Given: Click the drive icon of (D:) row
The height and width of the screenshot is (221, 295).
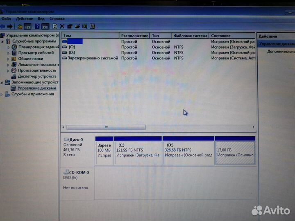Looking at the screenshot, I should (x=65, y=52).
